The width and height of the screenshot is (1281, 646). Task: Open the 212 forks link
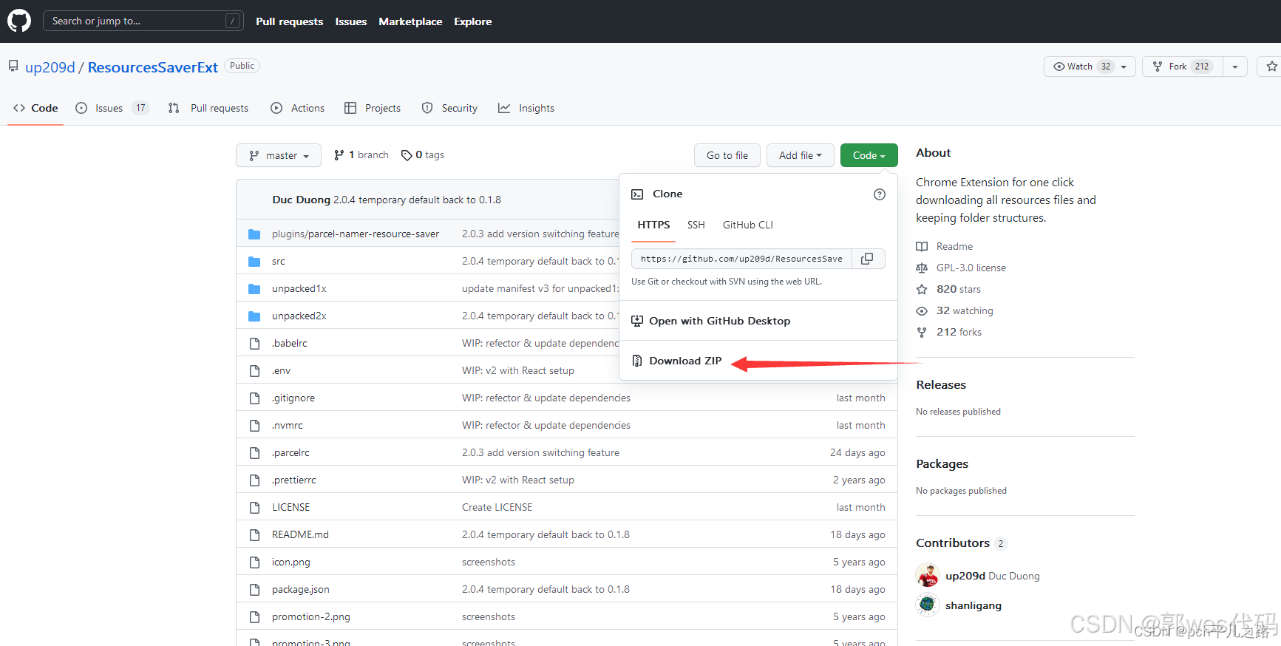959,332
